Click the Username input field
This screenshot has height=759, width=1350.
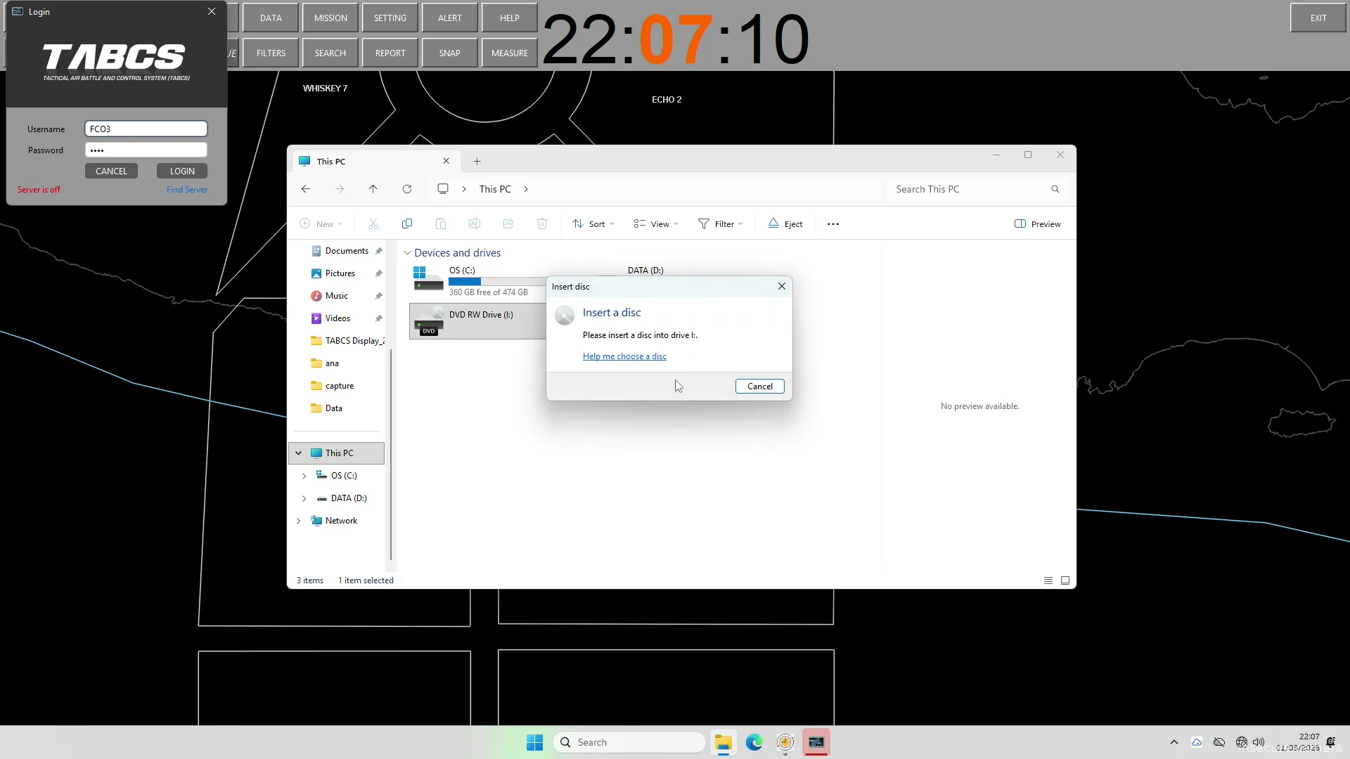point(146,129)
